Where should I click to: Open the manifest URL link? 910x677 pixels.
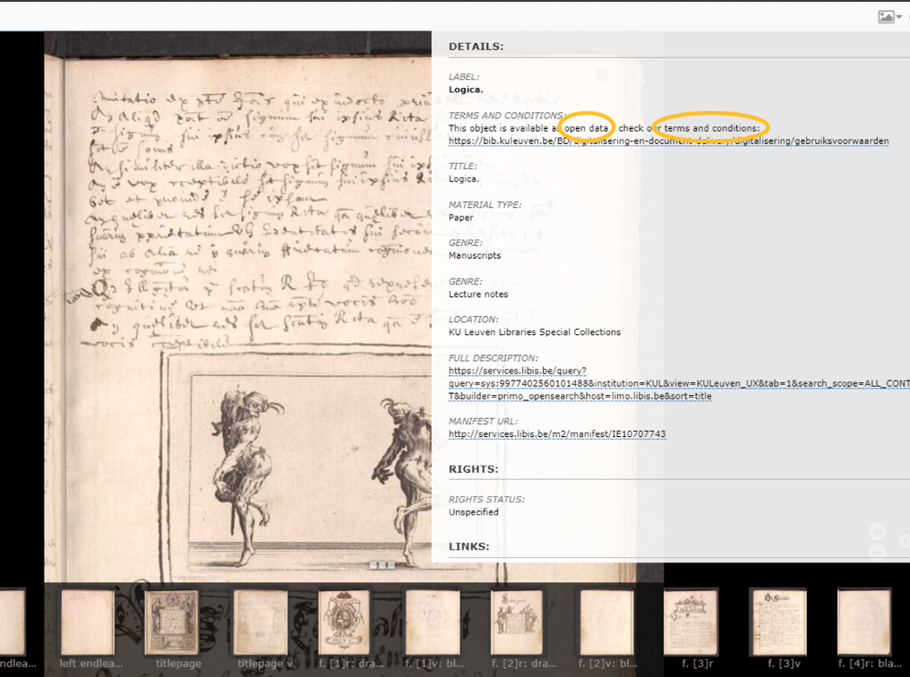pos(556,434)
